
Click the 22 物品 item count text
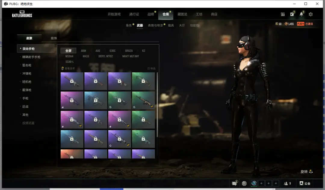click(x=151, y=68)
